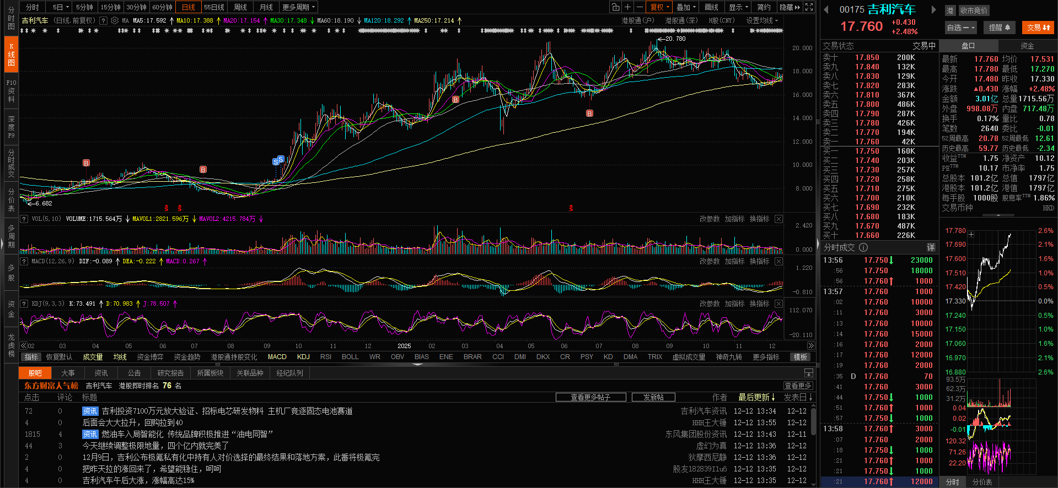Zoom out chart with the minus icon
This screenshot has width=1058, height=488.
tap(640, 7)
